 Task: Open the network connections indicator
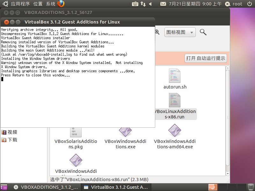click(143, 4)
